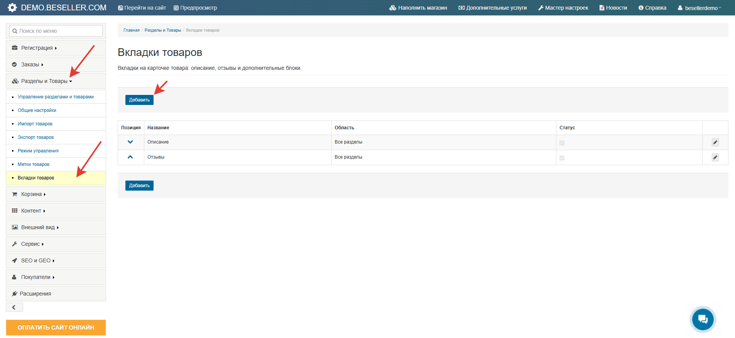Toggle status checkbox for Отзывы
The image size is (735, 338).
(x=562, y=158)
